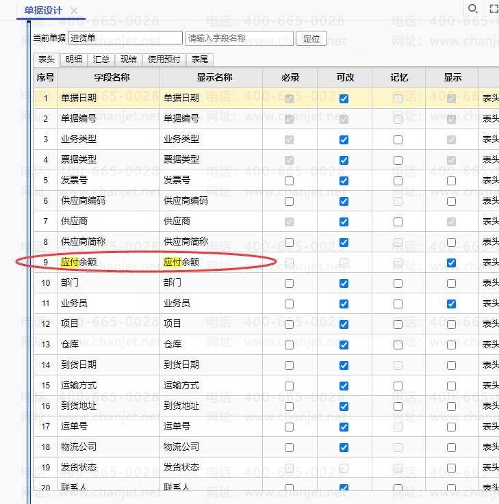Click display name cell 物流公司
Screen dimensions: 499x504
pos(211,447)
